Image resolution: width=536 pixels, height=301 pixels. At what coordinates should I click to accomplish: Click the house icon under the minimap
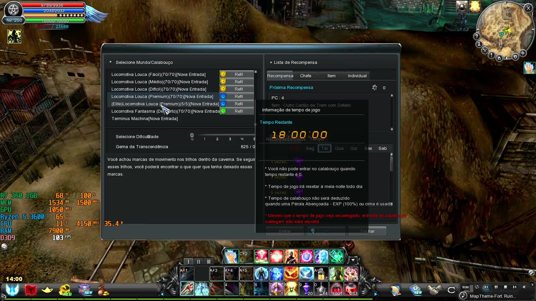499,58
